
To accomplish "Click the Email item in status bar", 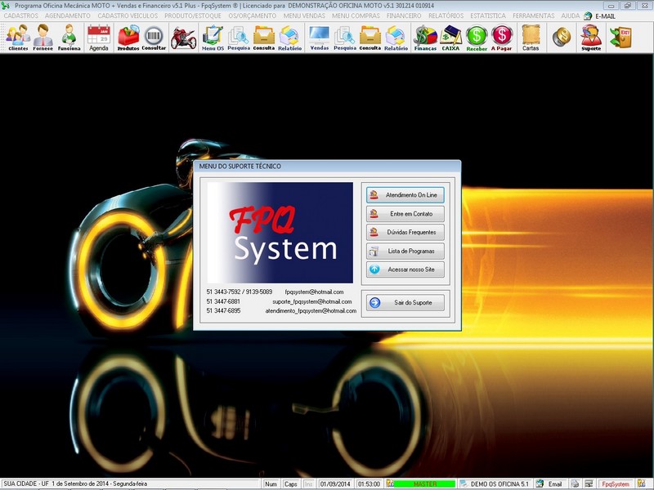I will pyautogui.click(x=554, y=484).
